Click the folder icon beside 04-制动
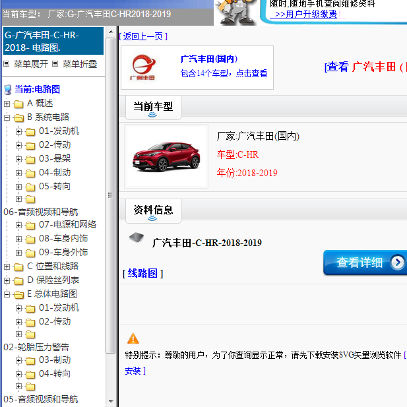Image resolution: width=407 pixels, height=407 pixels. tap(30, 173)
